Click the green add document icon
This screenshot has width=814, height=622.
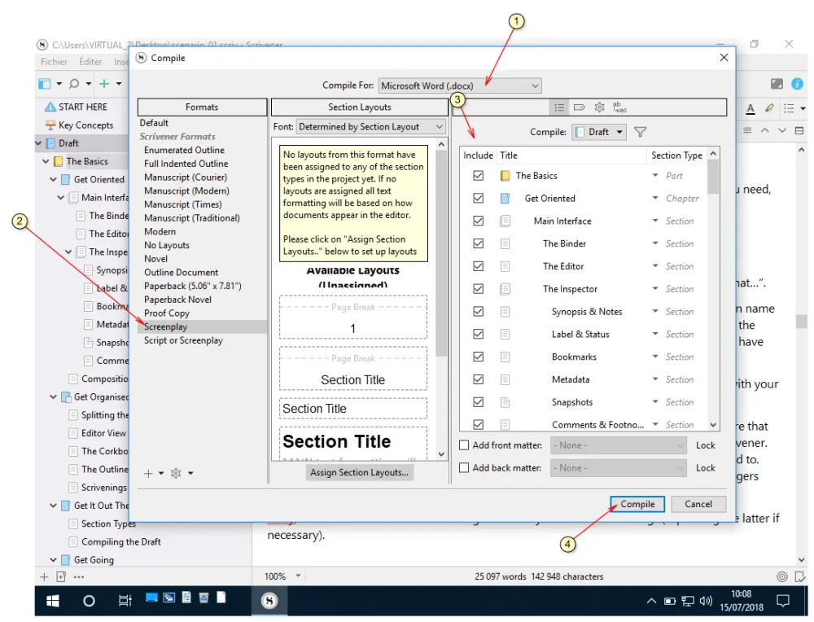(104, 84)
